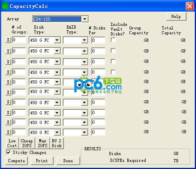Clear the first row with its X button

[x=8, y=40]
